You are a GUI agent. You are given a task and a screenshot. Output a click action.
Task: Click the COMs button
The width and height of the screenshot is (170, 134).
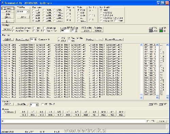point(23,17)
